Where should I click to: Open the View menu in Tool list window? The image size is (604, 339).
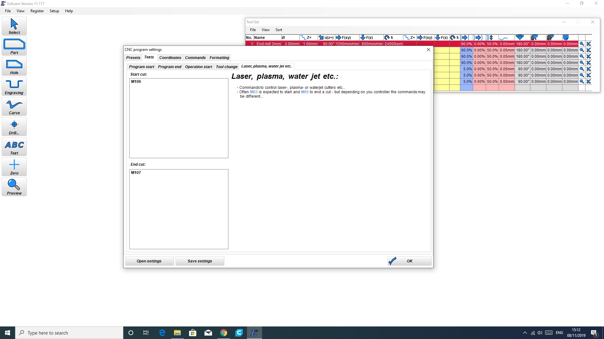pos(266,30)
